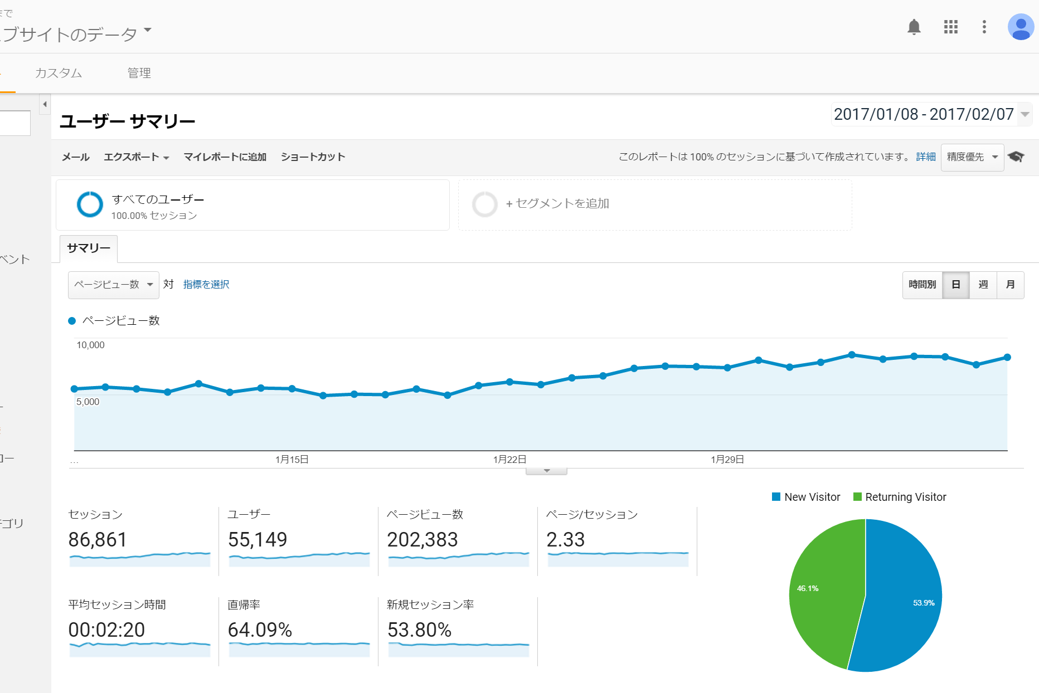
Task: Switch to the 管理 tab
Action: [x=139, y=73]
